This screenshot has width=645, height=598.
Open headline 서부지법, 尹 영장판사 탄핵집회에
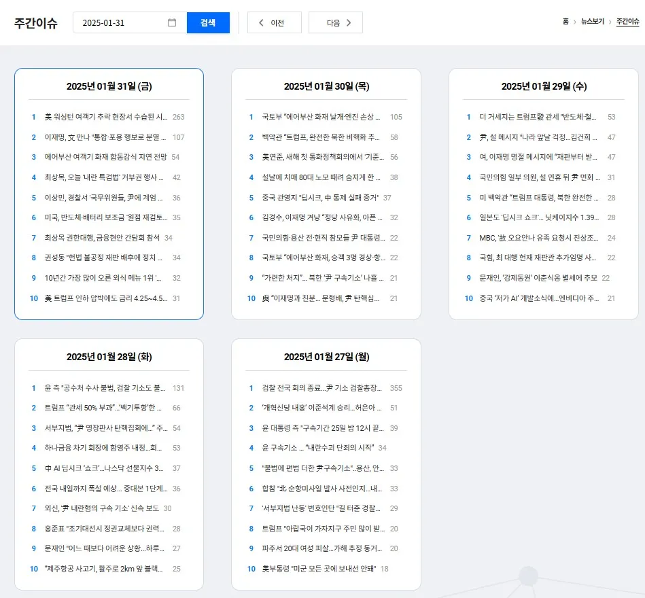106,429
